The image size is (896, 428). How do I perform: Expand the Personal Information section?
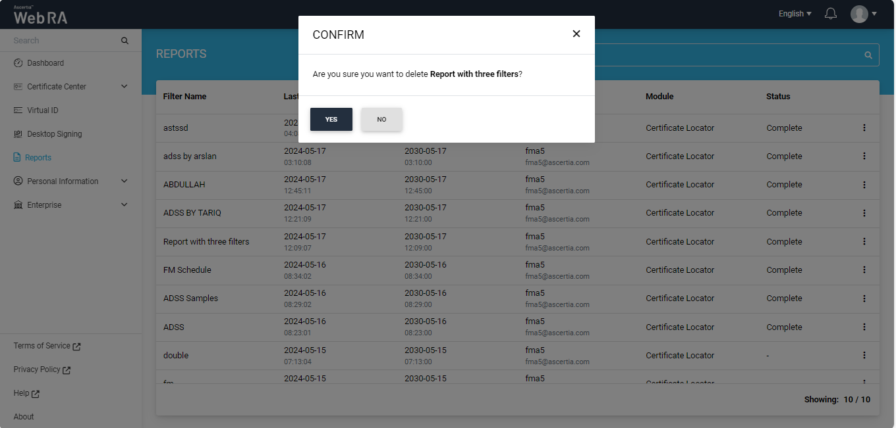click(125, 181)
